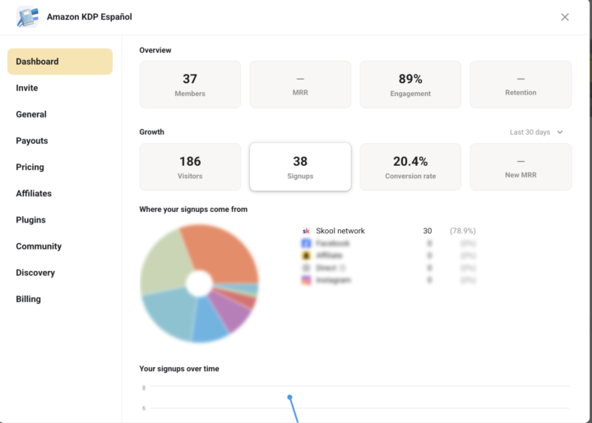Click the blurred Facebook source icon
Viewport: 592px width, 423px height.
point(306,243)
